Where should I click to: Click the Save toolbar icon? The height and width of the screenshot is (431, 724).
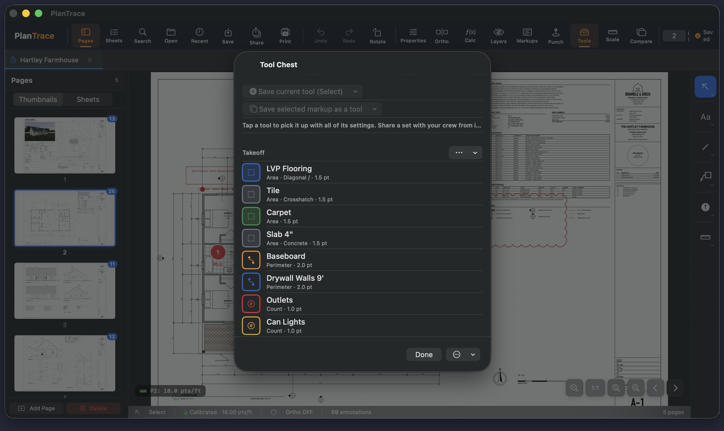(228, 36)
